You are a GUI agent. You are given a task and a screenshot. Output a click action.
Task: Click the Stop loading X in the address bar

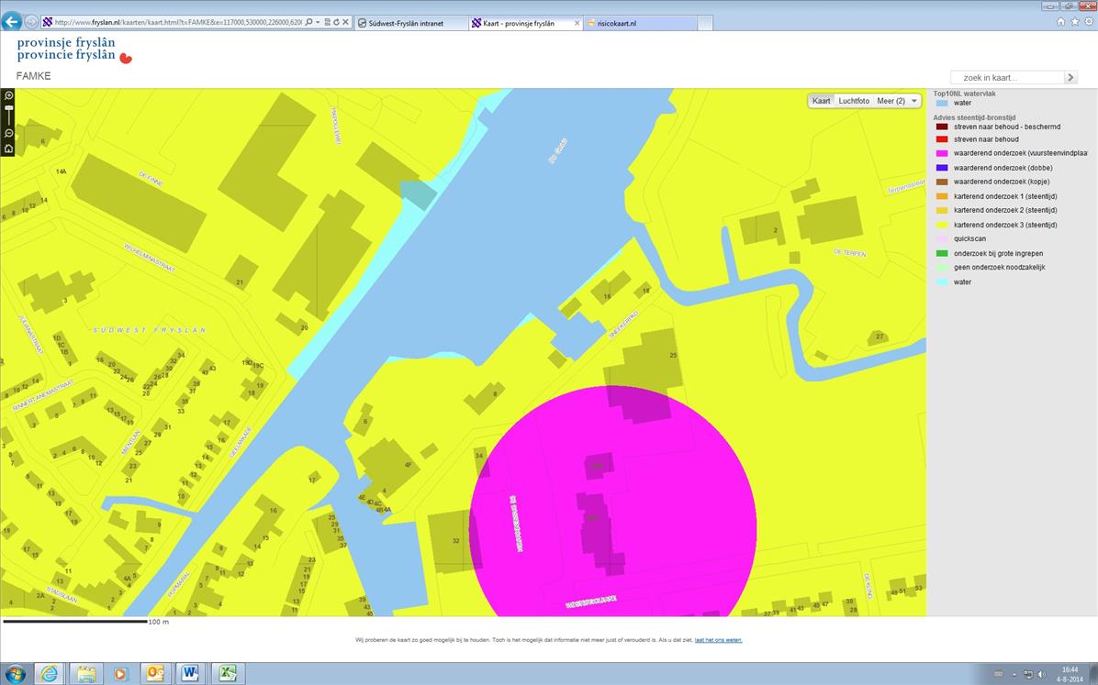[345, 22]
